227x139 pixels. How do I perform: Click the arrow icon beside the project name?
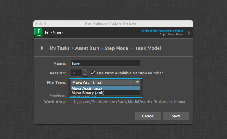click(189, 33)
